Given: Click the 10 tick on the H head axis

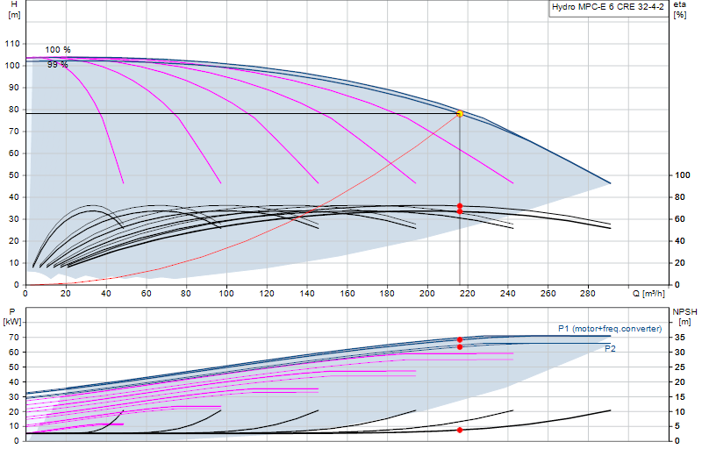Looking at the screenshot, I should [x=14, y=263].
